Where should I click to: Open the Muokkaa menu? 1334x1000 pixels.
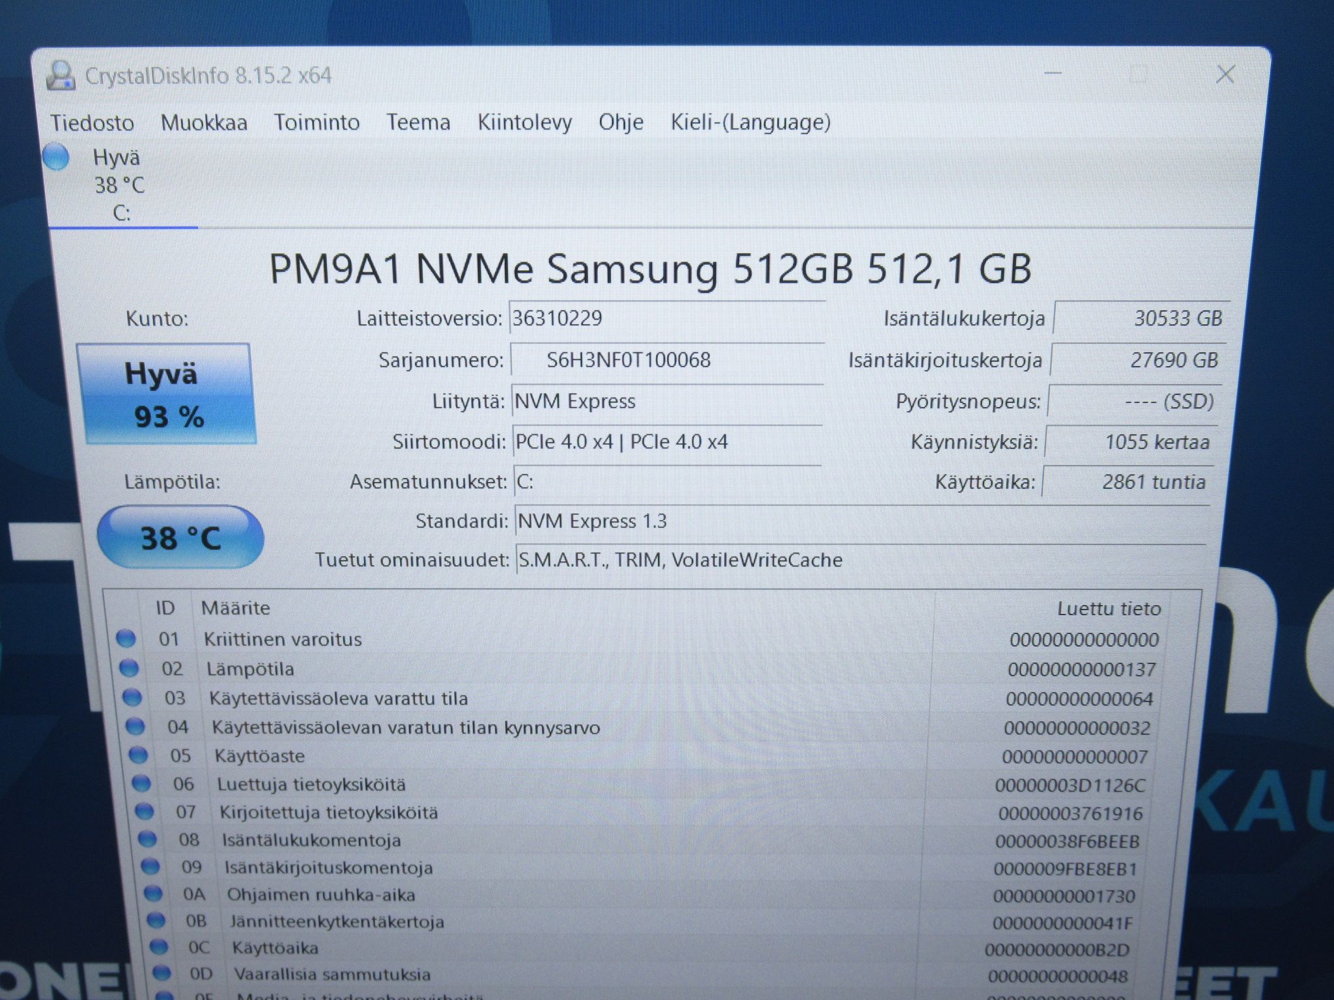pos(204,122)
